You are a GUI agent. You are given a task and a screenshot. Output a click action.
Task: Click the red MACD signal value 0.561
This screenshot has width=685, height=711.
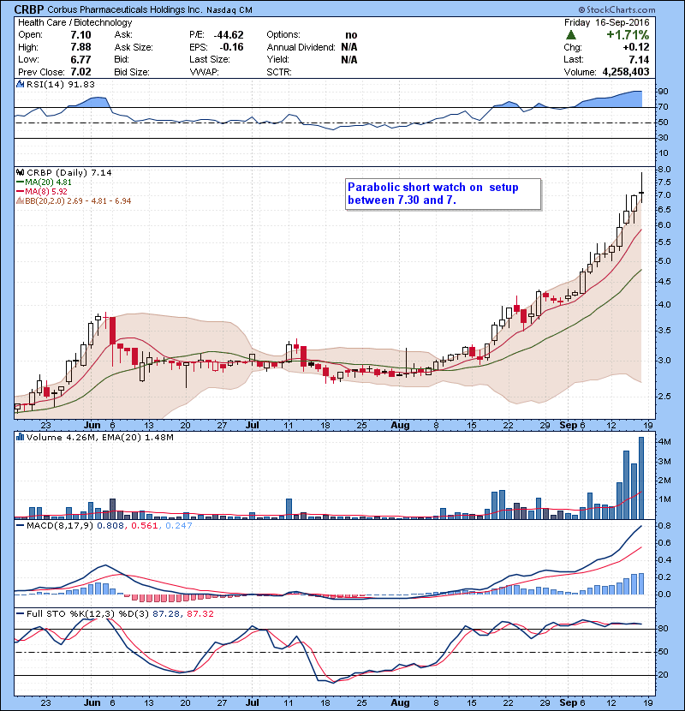tap(144, 526)
